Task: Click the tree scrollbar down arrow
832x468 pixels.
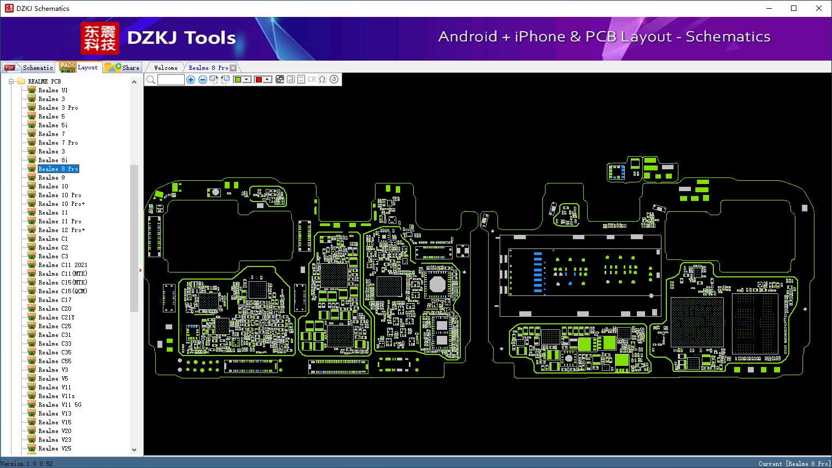Action: 134,450
